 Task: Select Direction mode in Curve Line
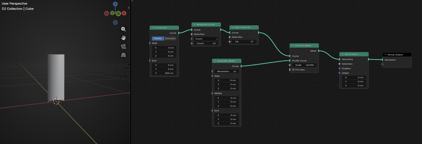[x=170, y=38]
